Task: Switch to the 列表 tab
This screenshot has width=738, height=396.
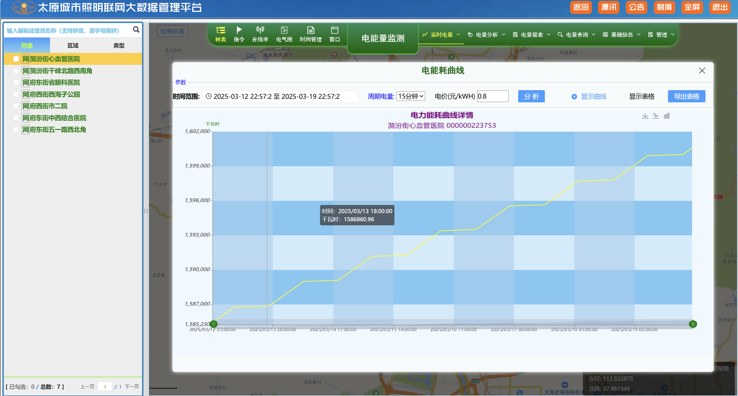Action: (27, 45)
